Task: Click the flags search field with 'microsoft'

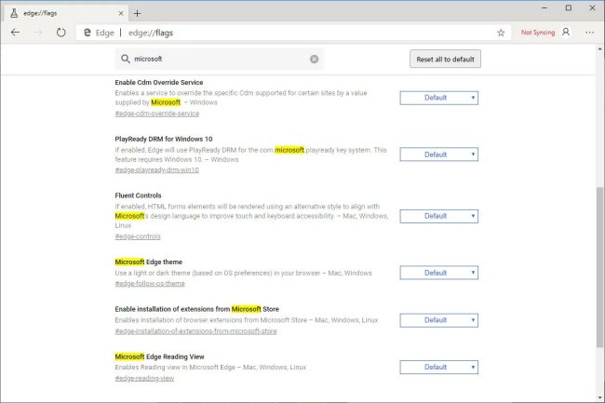Action: (x=219, y=59)
